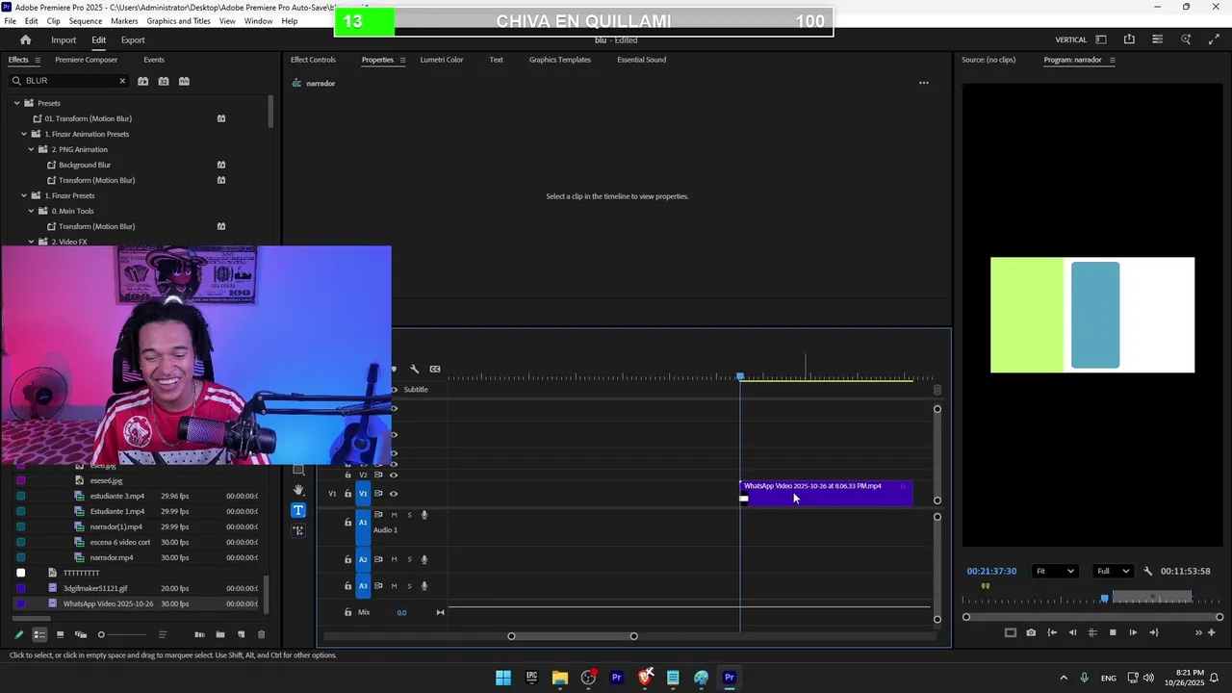Screen dimensions: 1232x693
Task: Mute audio track A1
Action: 394,515
